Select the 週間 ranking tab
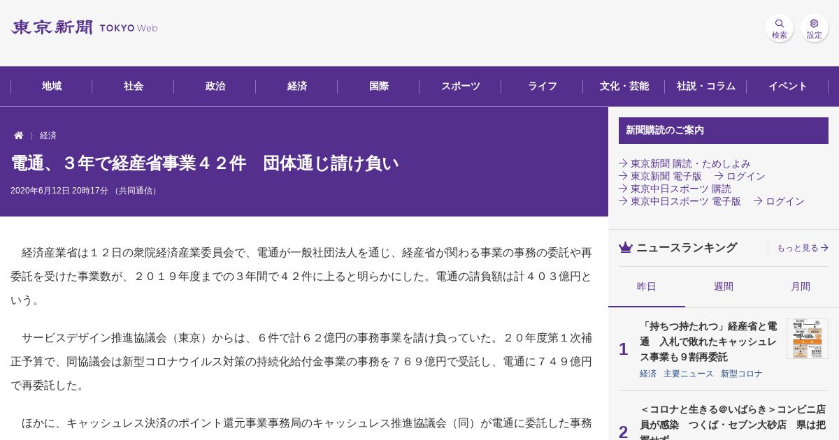The image size is (839, 440). (724, 286)
